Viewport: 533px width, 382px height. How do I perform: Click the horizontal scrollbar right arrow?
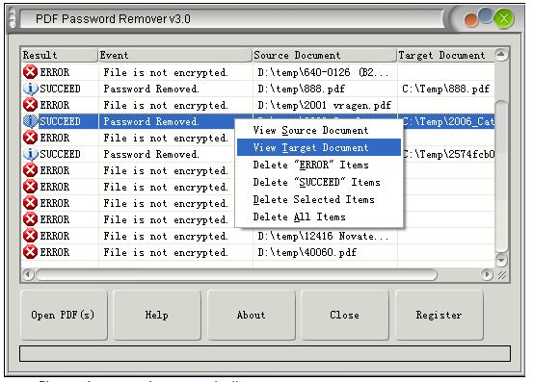(487, 274)
